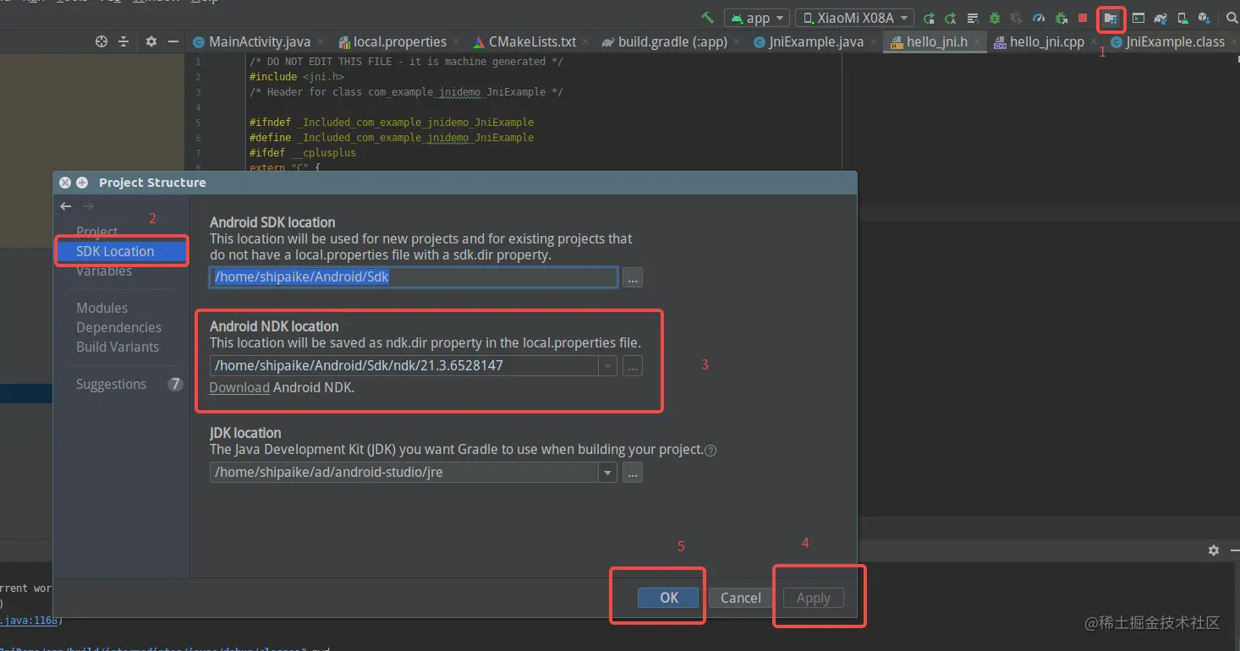
Task: Open the Project Structure toolbar icon
Action: [x=1111, y=18]
